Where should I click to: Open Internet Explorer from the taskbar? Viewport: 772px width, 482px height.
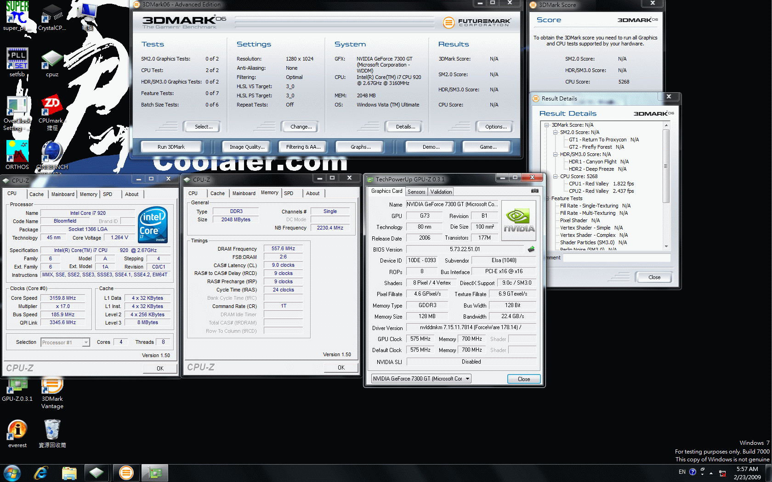(41, 473)
